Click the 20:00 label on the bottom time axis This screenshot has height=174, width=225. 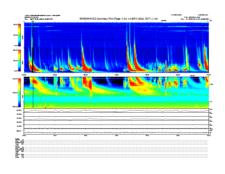[178, 135]
